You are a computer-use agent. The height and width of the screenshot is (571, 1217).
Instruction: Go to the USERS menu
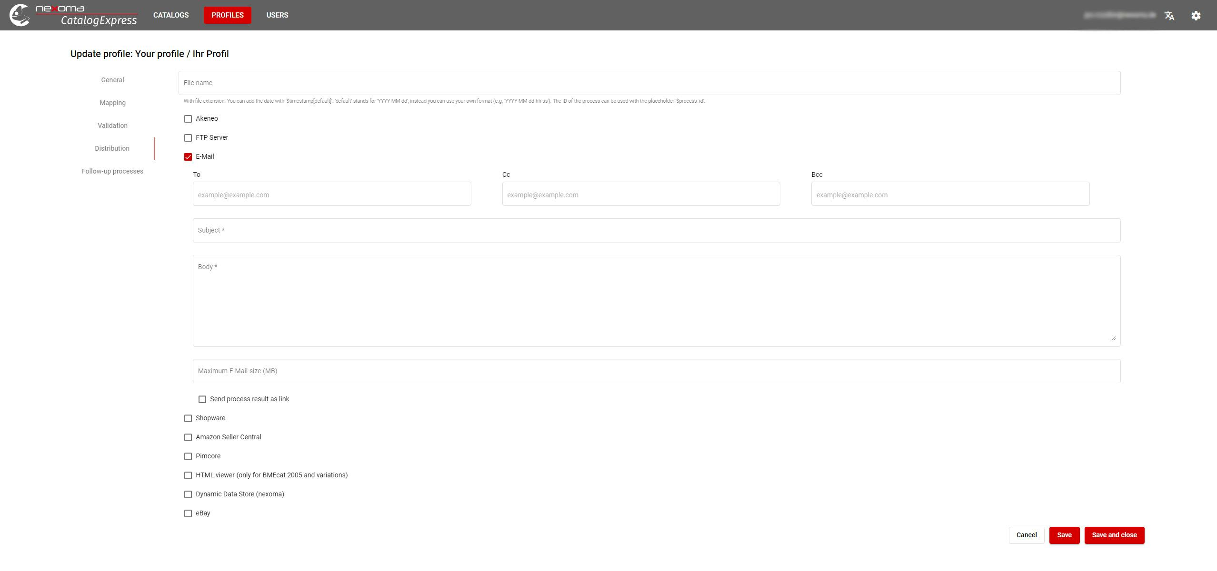click(x=277, y=15)
